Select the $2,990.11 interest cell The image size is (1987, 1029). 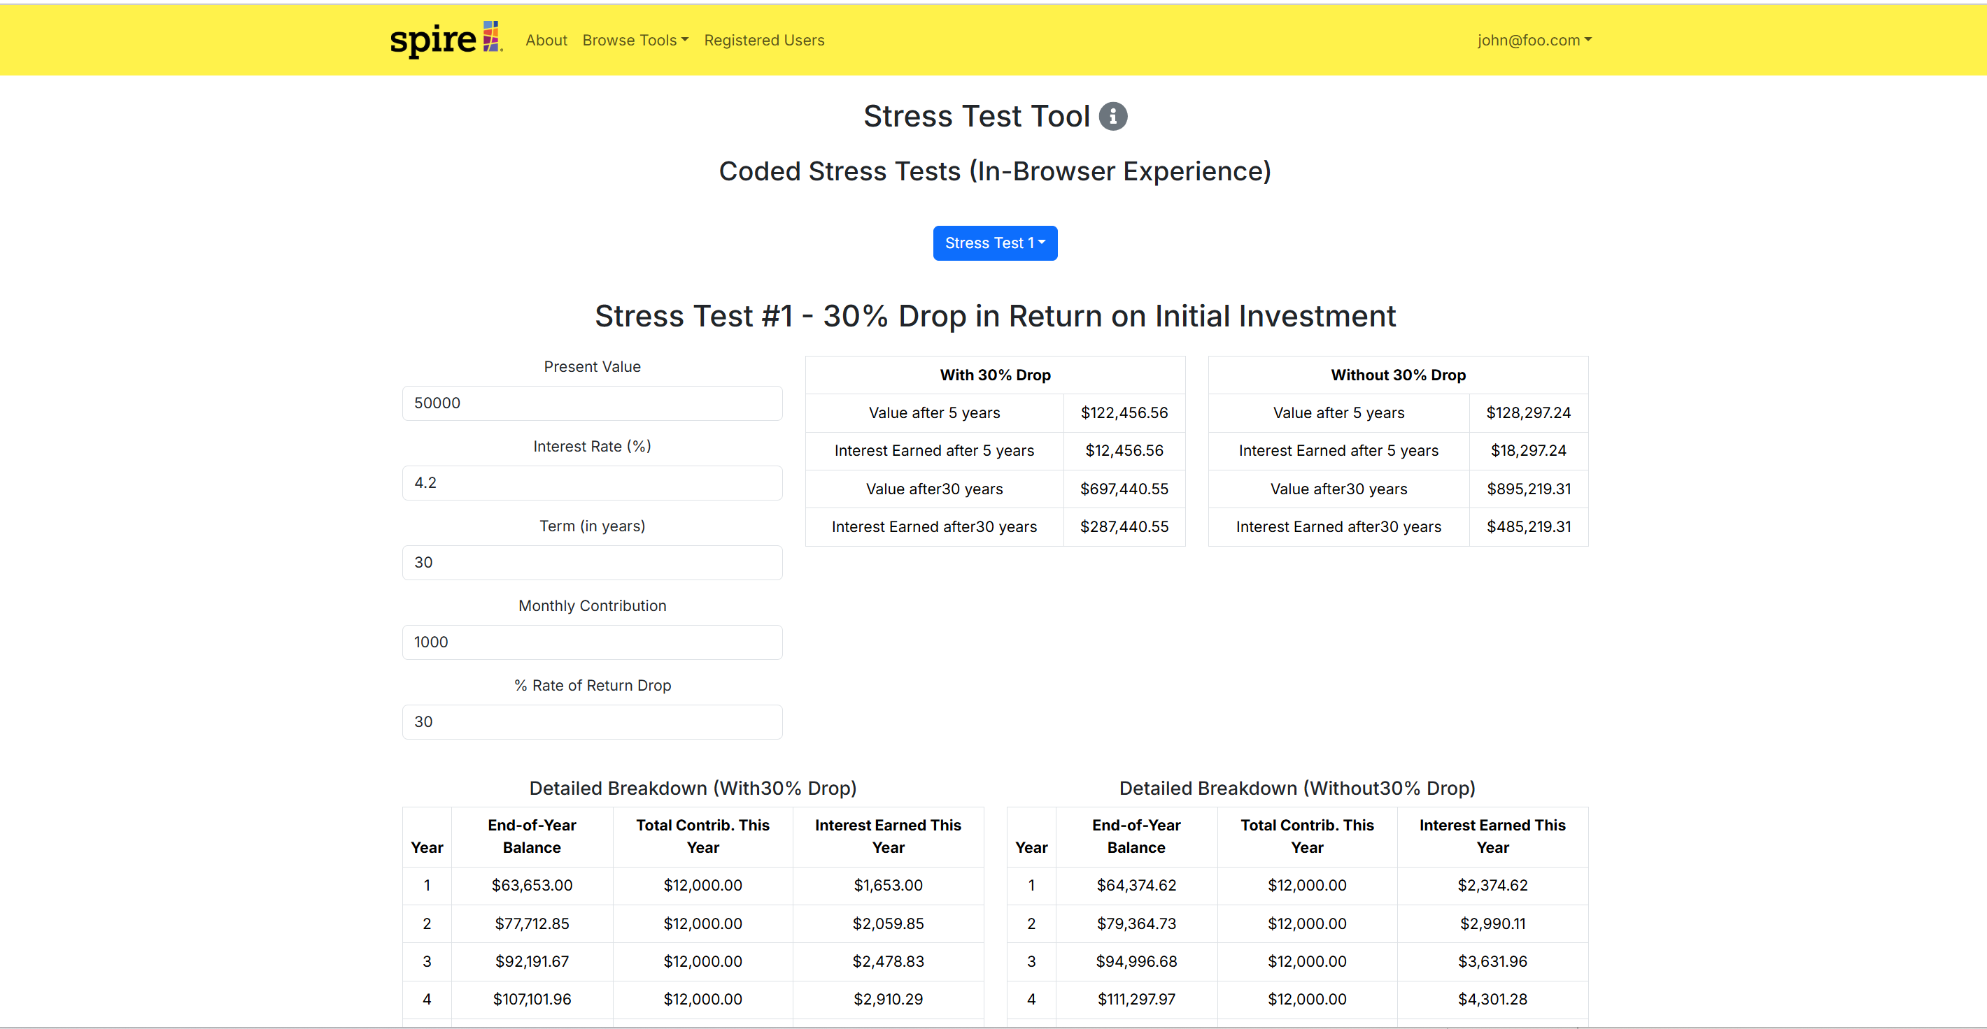(1492, 923)
